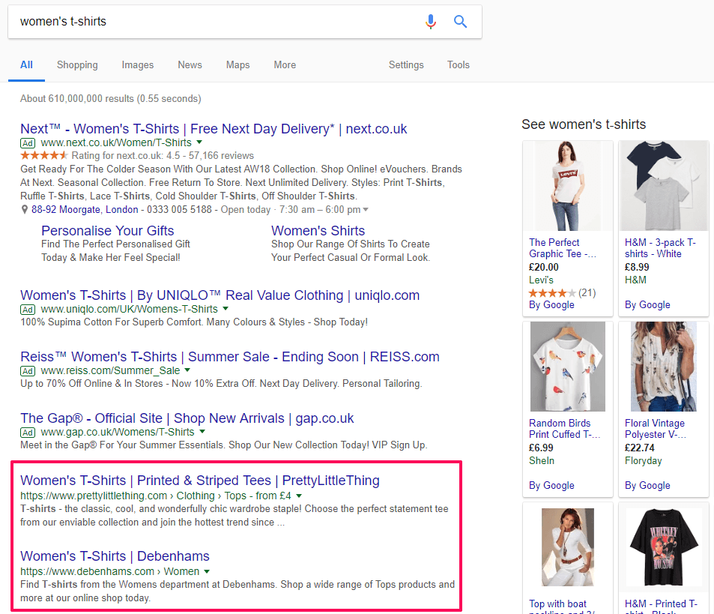Screen dimensions: 714x614
Task: Open dropdown arrow beside gap.co.uk URL
Action: (202, 432)
